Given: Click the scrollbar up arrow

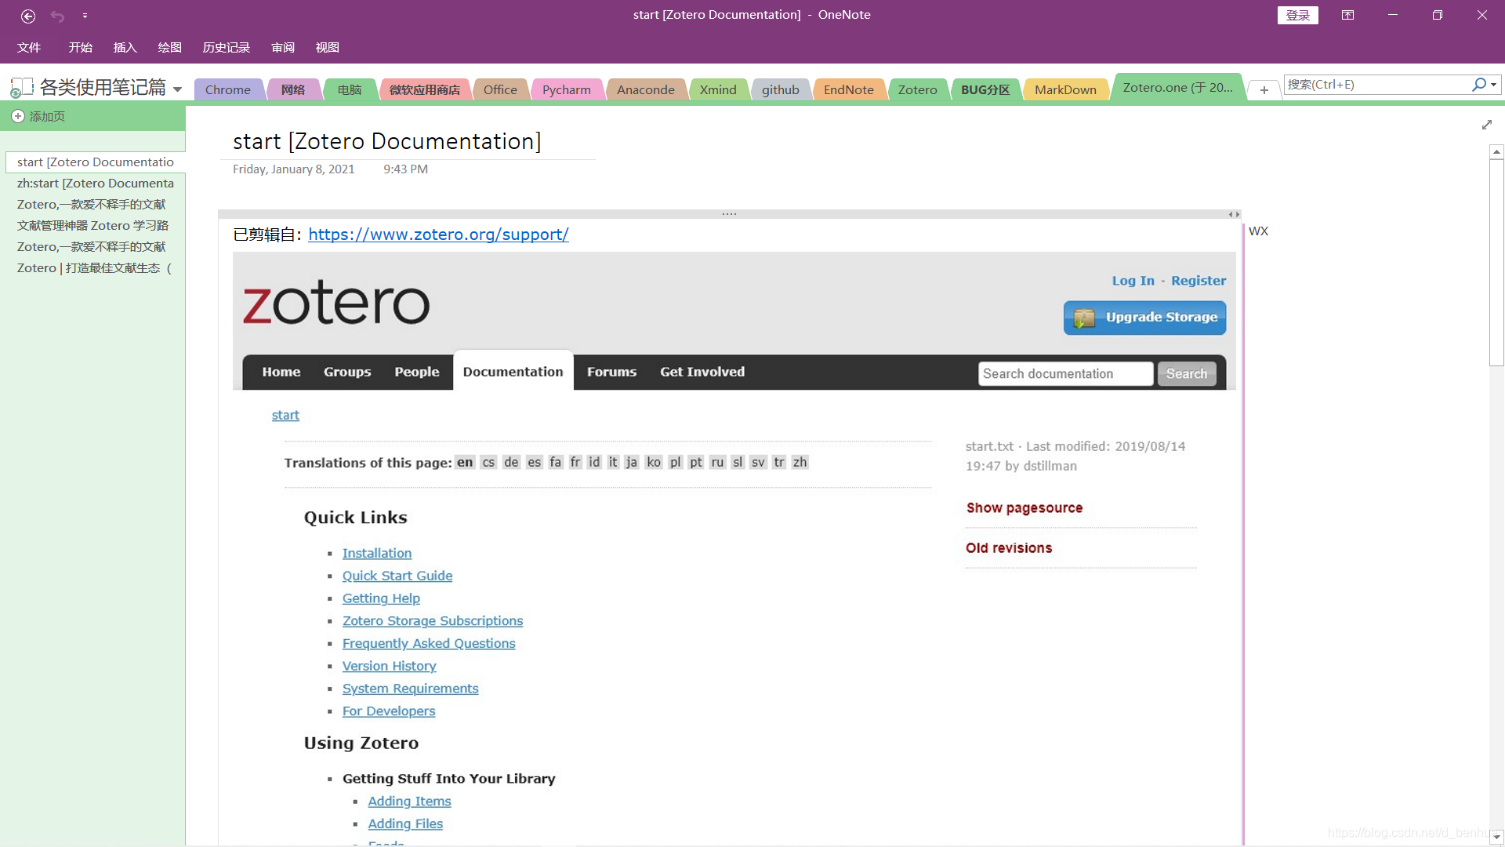Looking at the screenshot, I should tap(1496, 151).
